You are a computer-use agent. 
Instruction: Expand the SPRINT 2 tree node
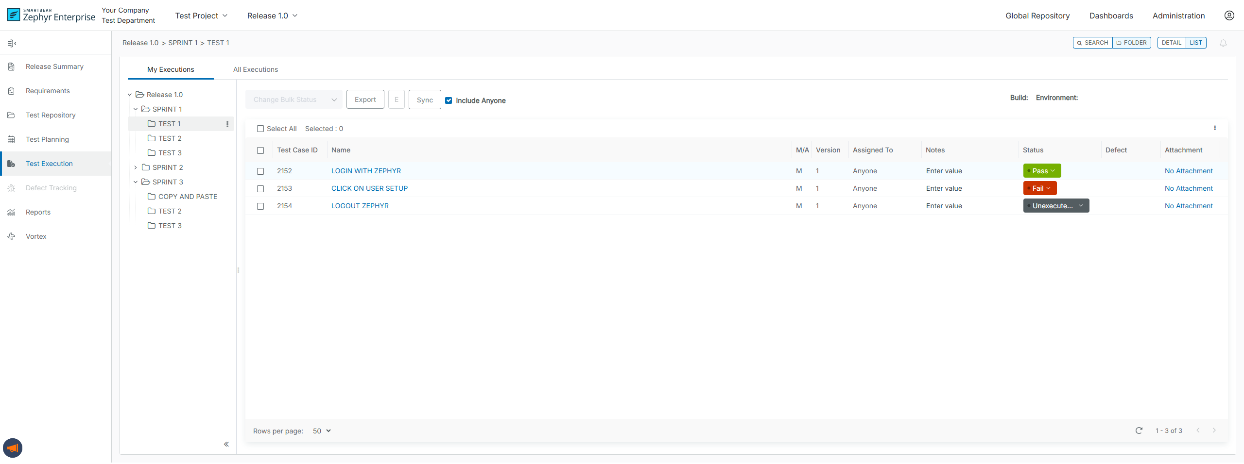point(136,167)
